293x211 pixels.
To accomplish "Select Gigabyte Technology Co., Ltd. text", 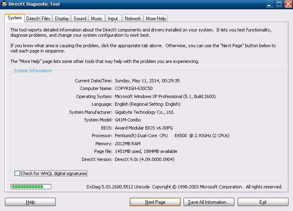I will (x=144, y=112).
